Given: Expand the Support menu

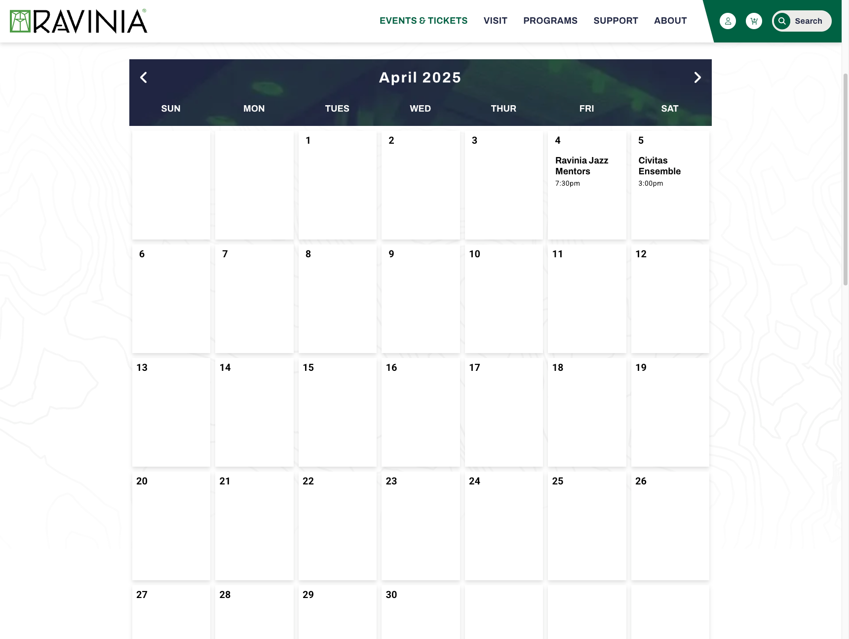Looking at the screenshot, I should coord(616,21).
